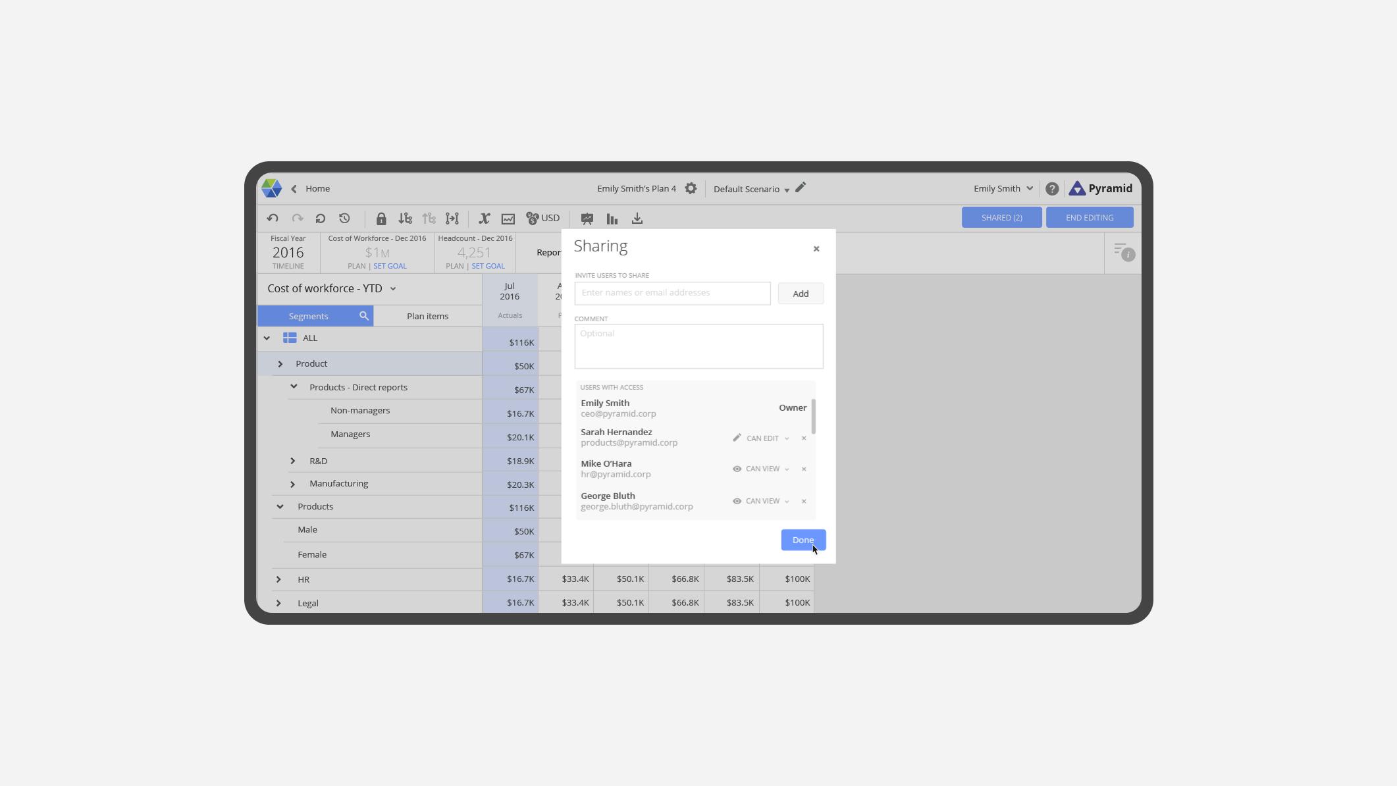1397x786 pixels.
Task: Click the download/export icon
Action: click(x=637, y=218)
